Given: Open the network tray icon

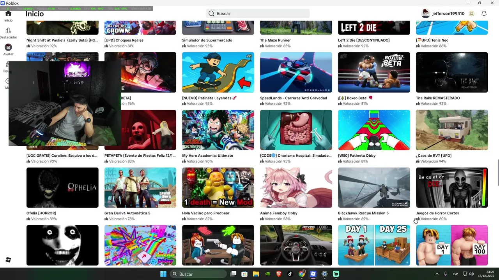Looking at the screenshot, I should 465,274.
